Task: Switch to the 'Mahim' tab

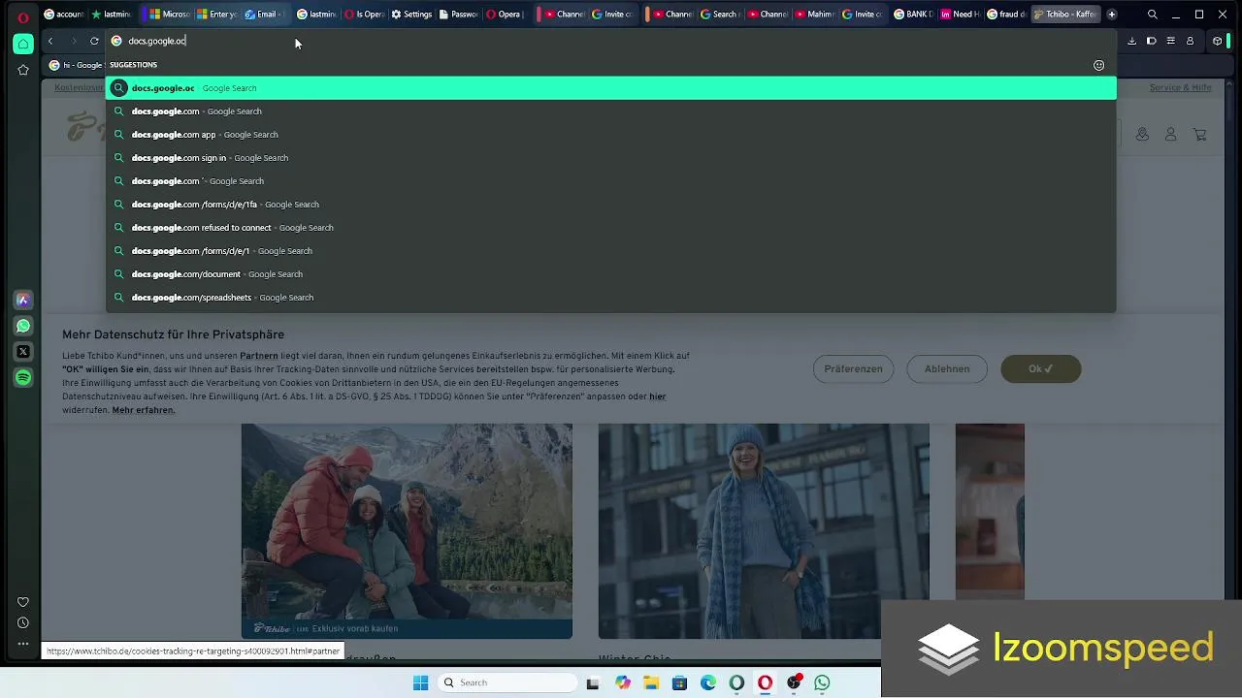Action: click(814, 15)
